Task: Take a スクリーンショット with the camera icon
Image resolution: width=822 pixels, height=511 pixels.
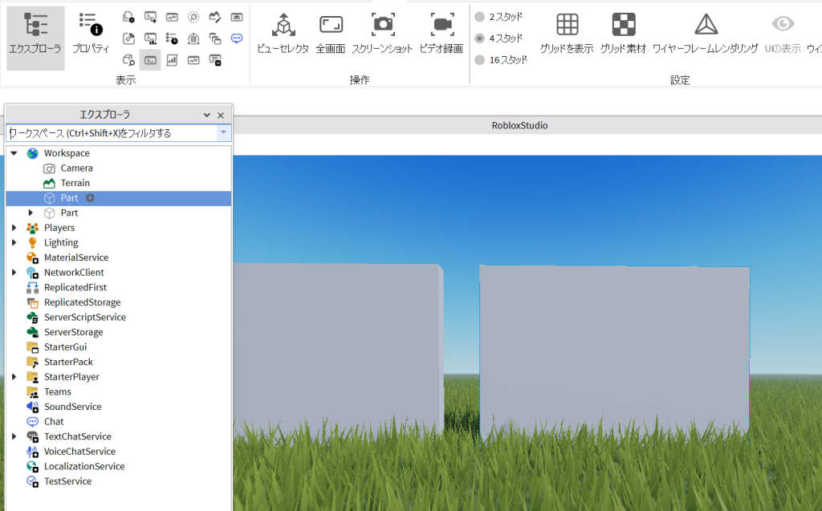Action: tap(383, 34)
